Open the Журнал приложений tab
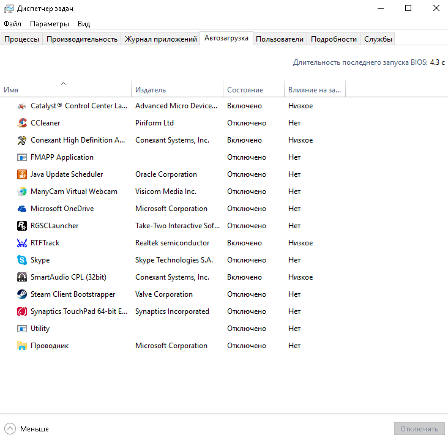 [160, 39]
